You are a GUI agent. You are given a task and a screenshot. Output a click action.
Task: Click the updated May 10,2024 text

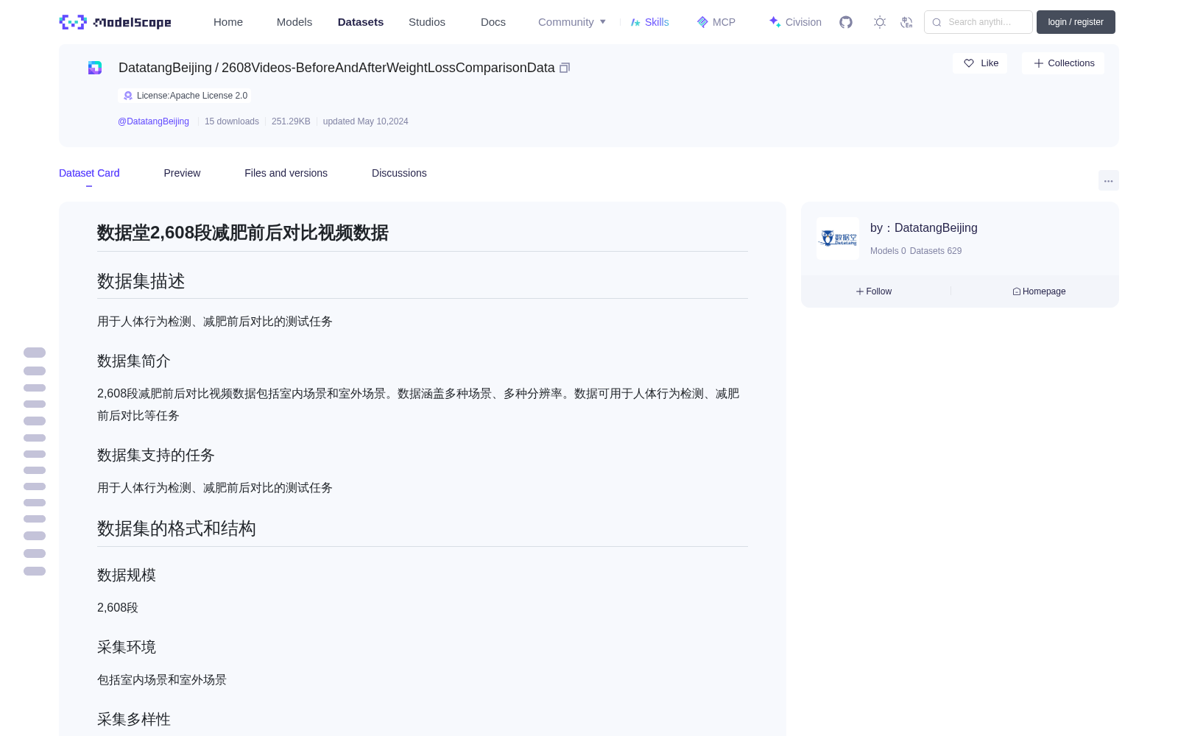(x=365, y=121)
